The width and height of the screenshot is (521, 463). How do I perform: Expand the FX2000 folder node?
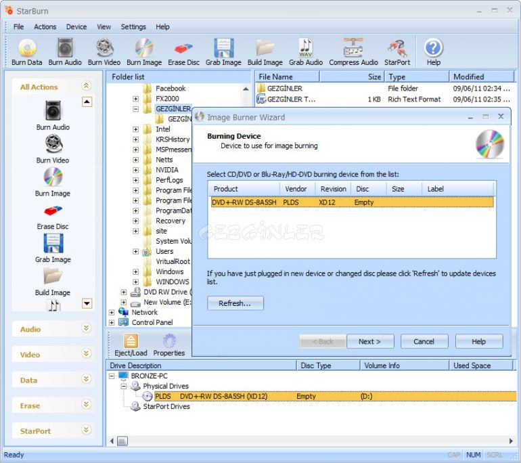(x=135, y=99)
